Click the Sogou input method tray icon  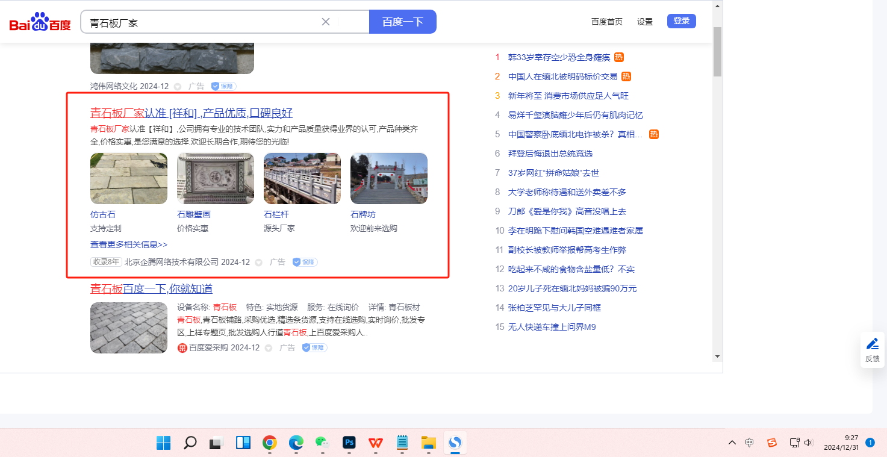(772, 443)
